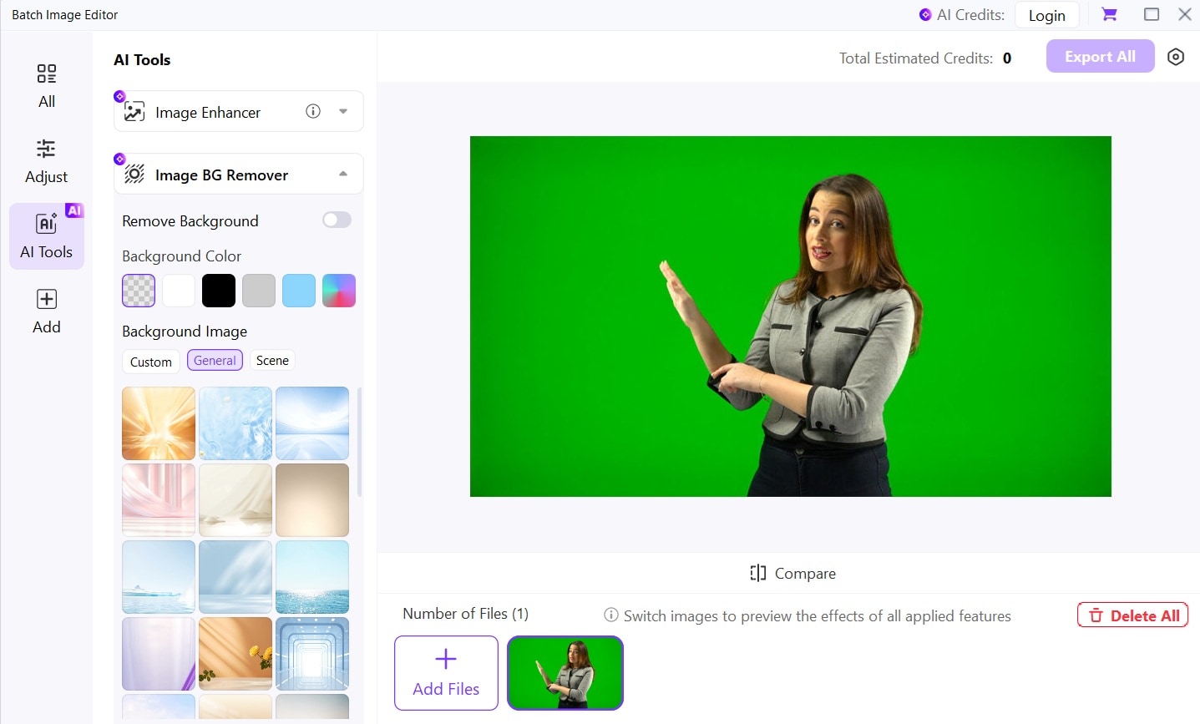Select the green screen woman file thumbnail
The height and width of the screenshot is (724, 1200).
[x=565, y=673]
